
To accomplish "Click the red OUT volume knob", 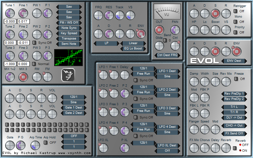I will (x=159, y=30).
